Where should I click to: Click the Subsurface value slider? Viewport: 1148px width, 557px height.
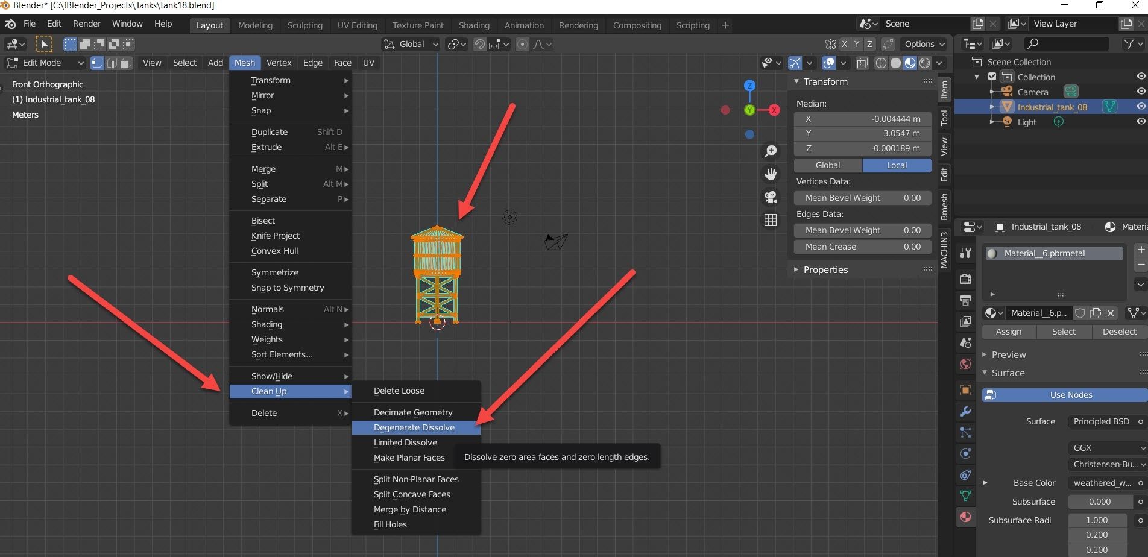1099,502
